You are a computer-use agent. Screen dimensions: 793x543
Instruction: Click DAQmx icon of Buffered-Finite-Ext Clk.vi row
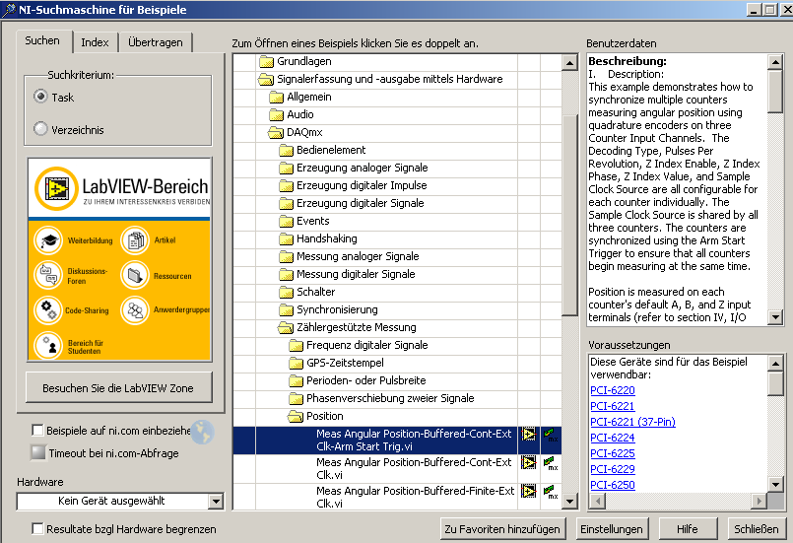(x=551, y=492)
